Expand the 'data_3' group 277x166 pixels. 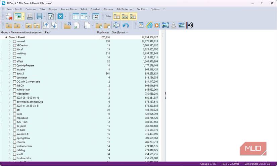(x=10, y=74)
